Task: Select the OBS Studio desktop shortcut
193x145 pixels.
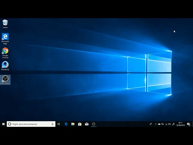Action: (x=5, y=80)
